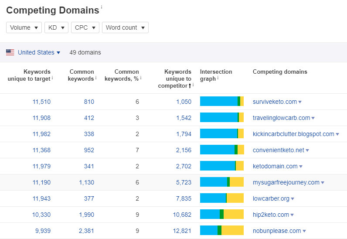Show info icon beside Common keywords header

(96, 78)
